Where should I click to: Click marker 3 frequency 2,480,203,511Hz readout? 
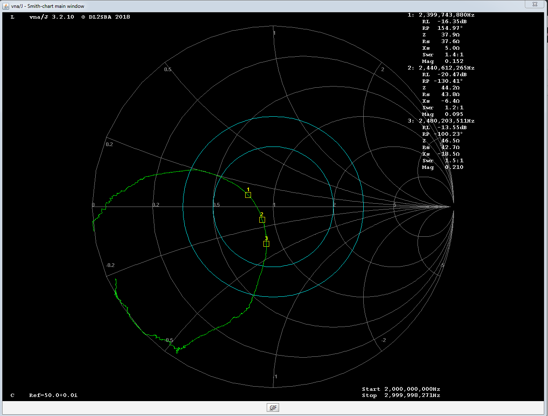point(446,121)
